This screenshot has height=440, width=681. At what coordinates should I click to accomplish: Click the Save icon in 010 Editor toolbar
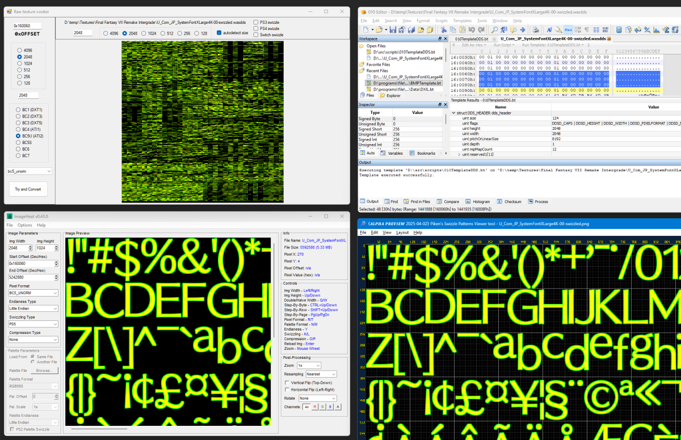point(393,29)
